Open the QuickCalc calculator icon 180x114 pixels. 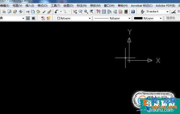tap(126, 12)
